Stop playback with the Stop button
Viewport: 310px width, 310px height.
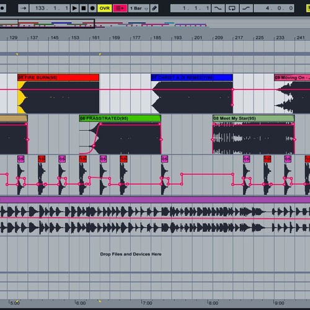tap(84, 8)
